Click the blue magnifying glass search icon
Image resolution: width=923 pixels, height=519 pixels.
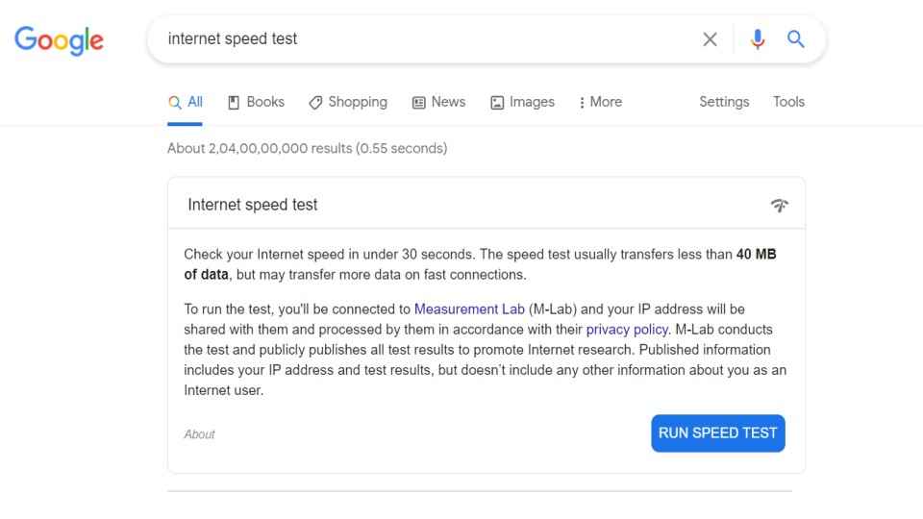click(796, 39)
